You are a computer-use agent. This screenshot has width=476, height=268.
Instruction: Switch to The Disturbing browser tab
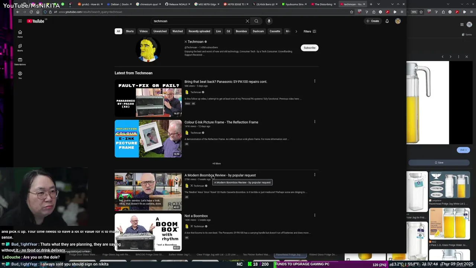click(x=324, y=4)
